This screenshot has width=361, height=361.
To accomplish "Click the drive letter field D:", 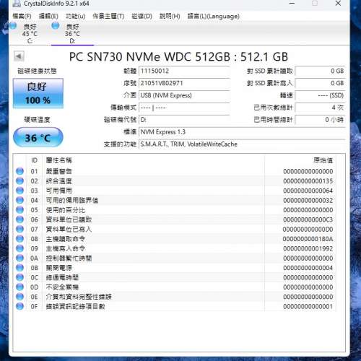I will (x=184, y=120).
